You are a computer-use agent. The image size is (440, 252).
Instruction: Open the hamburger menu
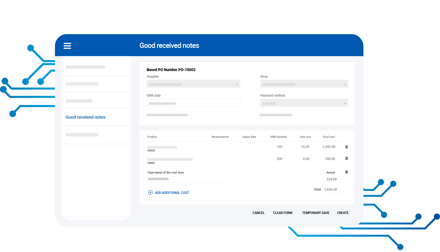point(67,46)
